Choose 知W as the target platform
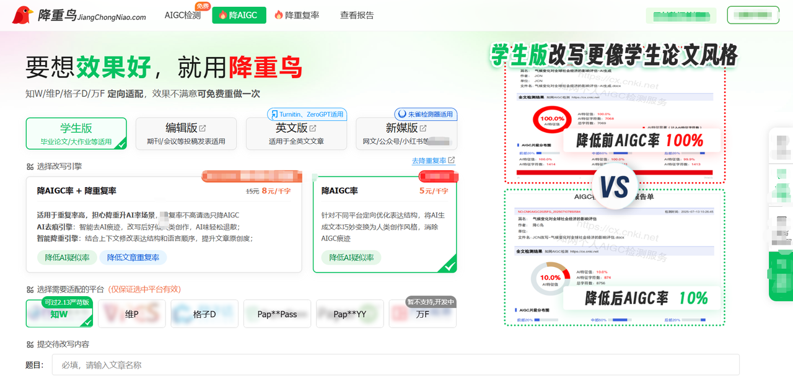 (x=59, y=314)
